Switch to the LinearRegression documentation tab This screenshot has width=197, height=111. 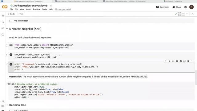124,1
